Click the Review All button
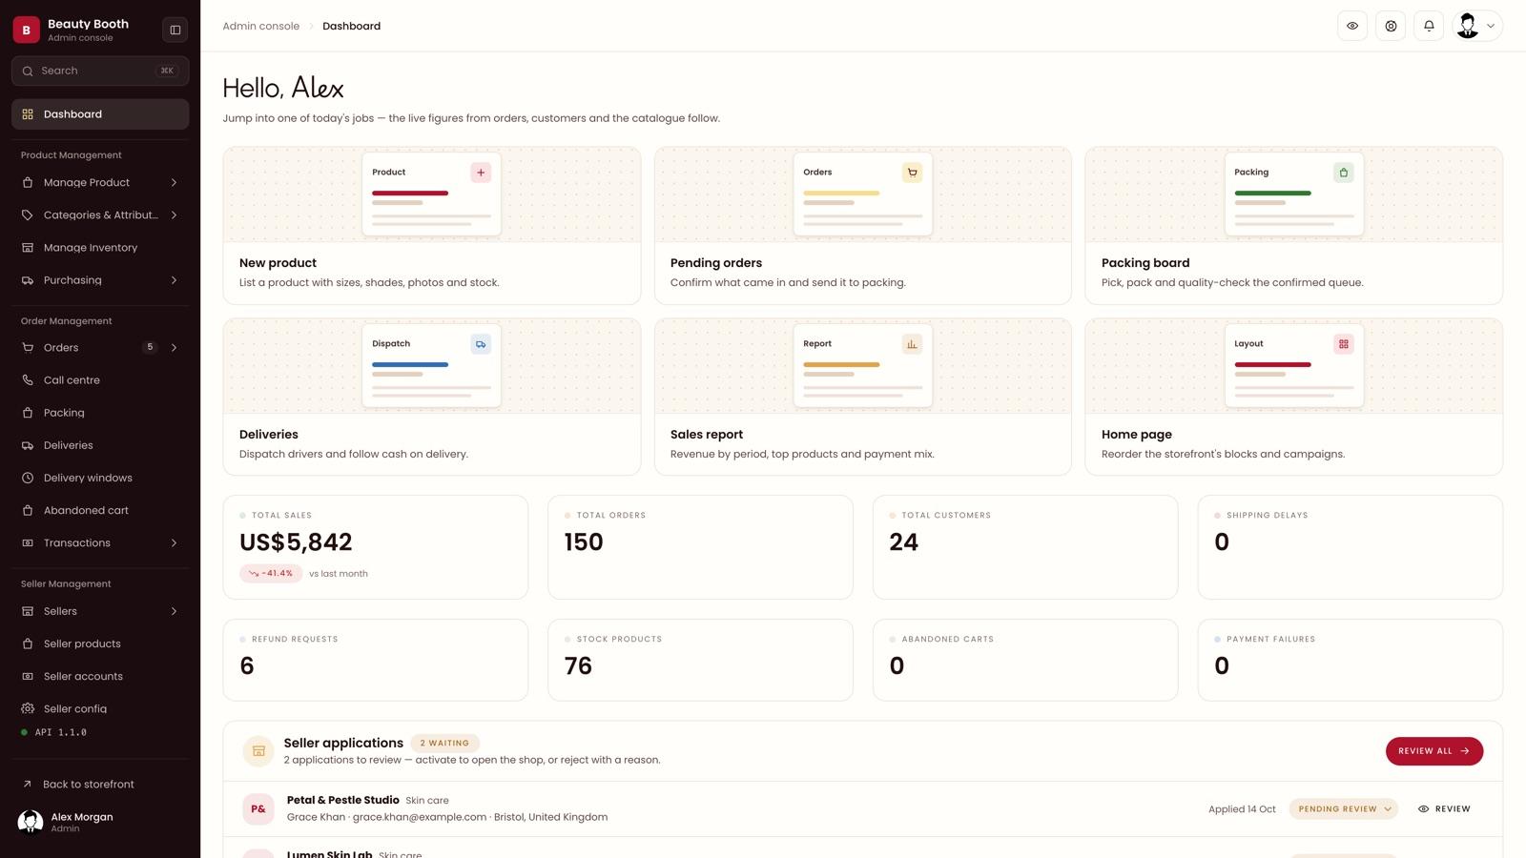 (x=1434, y=751)
